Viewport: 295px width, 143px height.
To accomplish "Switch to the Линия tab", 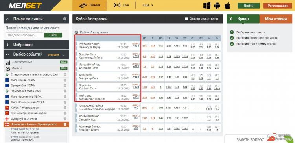I will [x=90, y=5].
